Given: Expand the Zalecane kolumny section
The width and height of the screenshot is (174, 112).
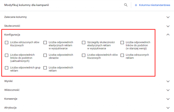Looking at the screenshot, I should coord(168,17).
